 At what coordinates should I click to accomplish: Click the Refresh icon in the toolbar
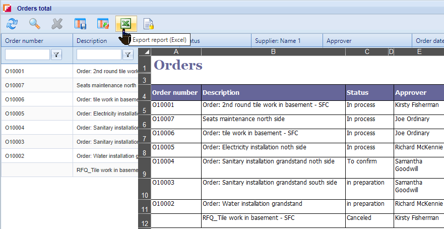click(x=12, y=24)
